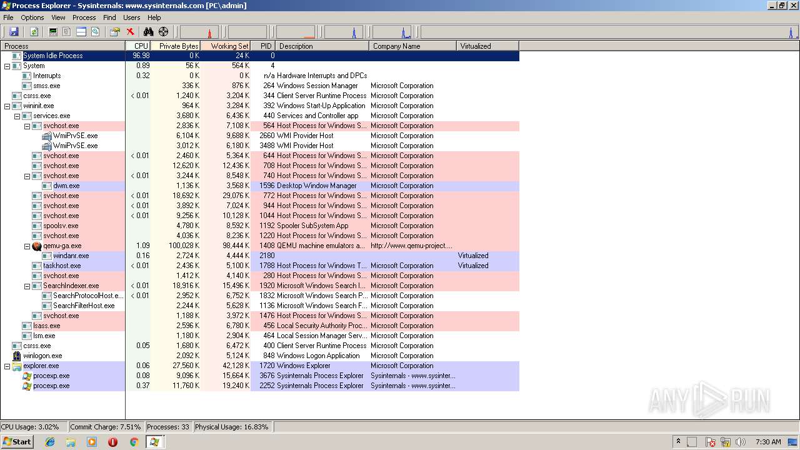
Task: Collapse svchost.exe PID 740 node
Action: tap(27, 176)
